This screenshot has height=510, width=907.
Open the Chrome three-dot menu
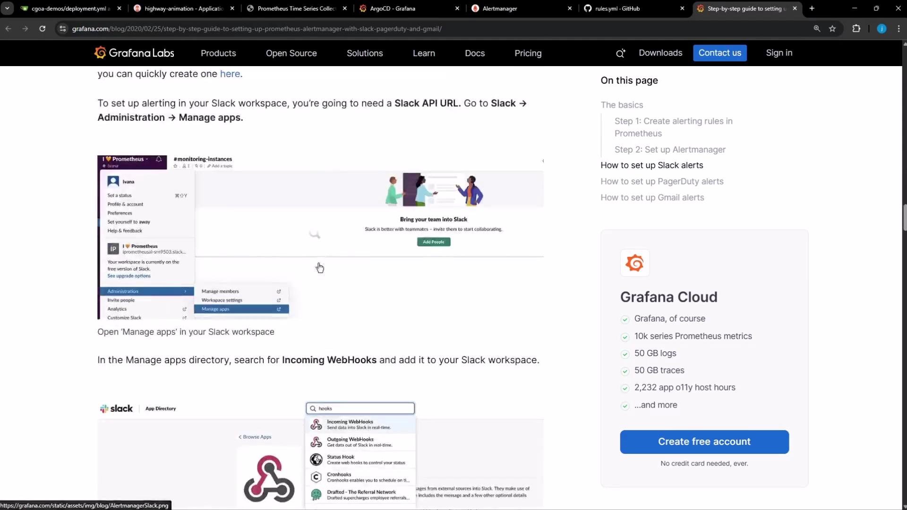[x=898, y=29]
